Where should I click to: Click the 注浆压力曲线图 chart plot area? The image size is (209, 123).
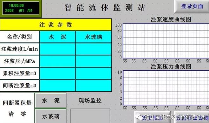pyautogui.click(x=166, y=88)
